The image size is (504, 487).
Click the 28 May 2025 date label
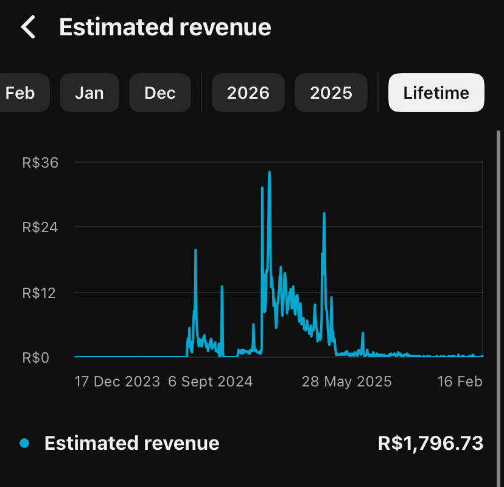pyautogui.click(x=347, y=382)
